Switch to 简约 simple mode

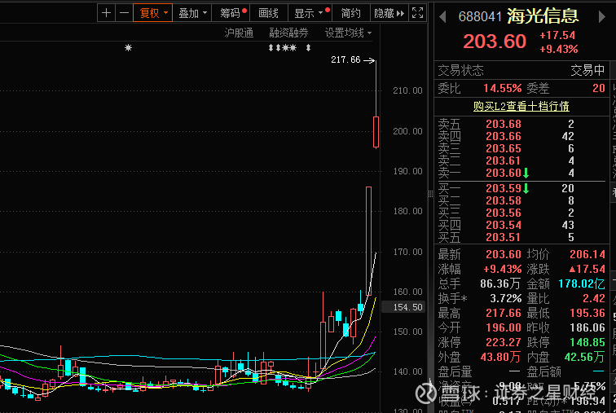tap(351, 13)
